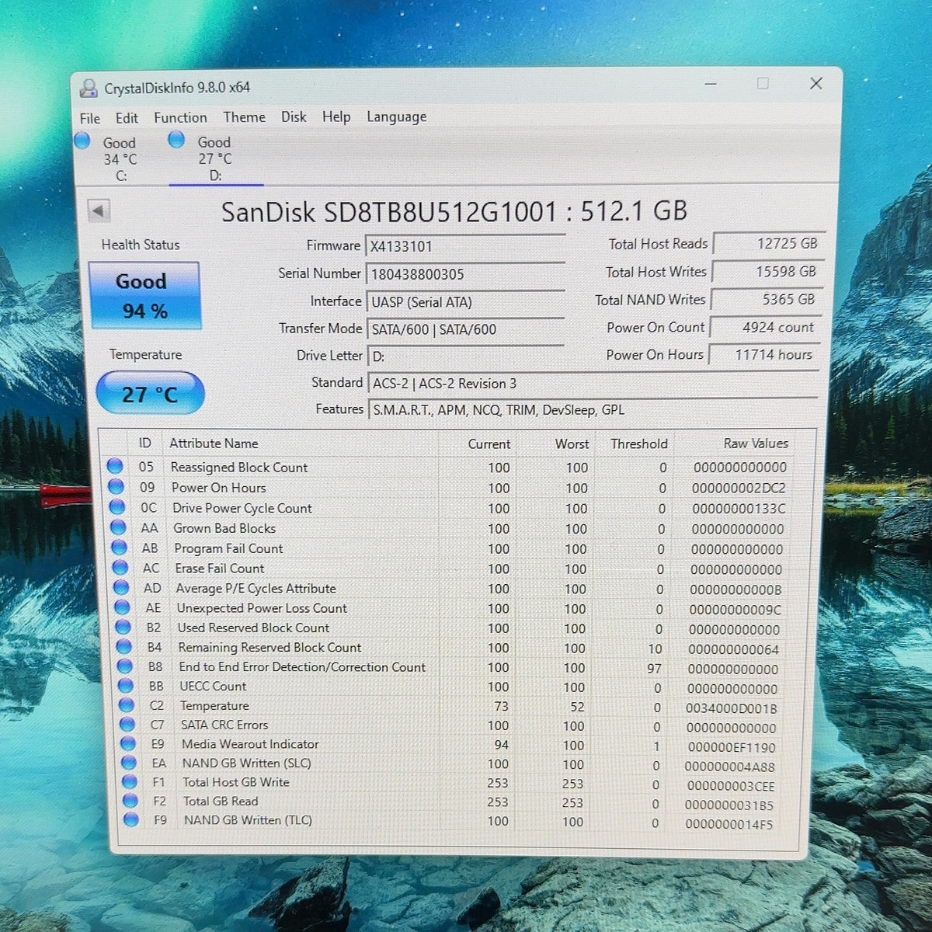Image resolution: width=932 pixels, height=932 pixels.
Task: Click status circle for Drive Power Cycle Count
Action: pyautogui.click(x=117, y=506)
